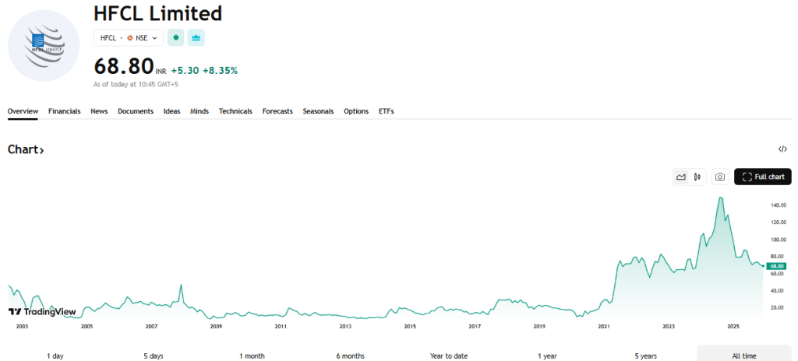Screen dimensions: 798x361
Task: Click the 68.80 price label on chart axis
Action: pyautogui.click(x=777, y=266)
